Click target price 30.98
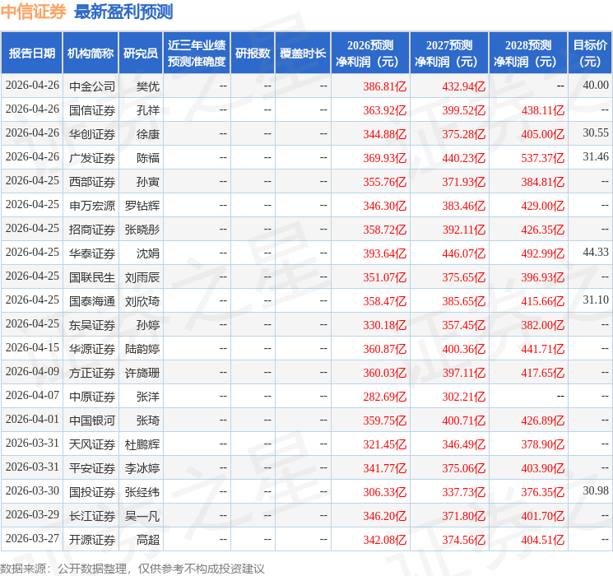Screen dimensions: 613x576 pyautogui.click(x=596, y=490)
